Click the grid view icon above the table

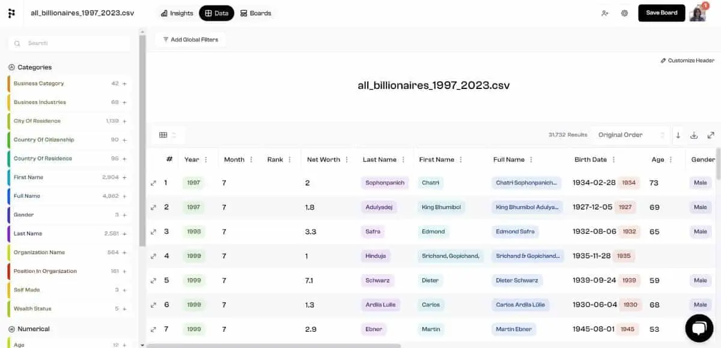(162, 135)
